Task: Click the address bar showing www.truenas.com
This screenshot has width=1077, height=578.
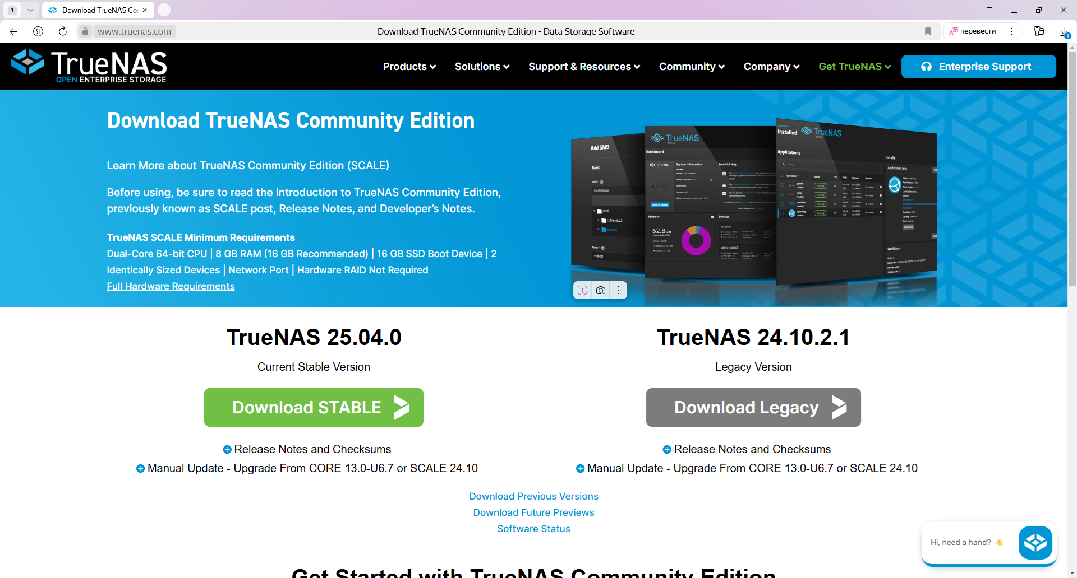Action: click(x=134, y=31)
